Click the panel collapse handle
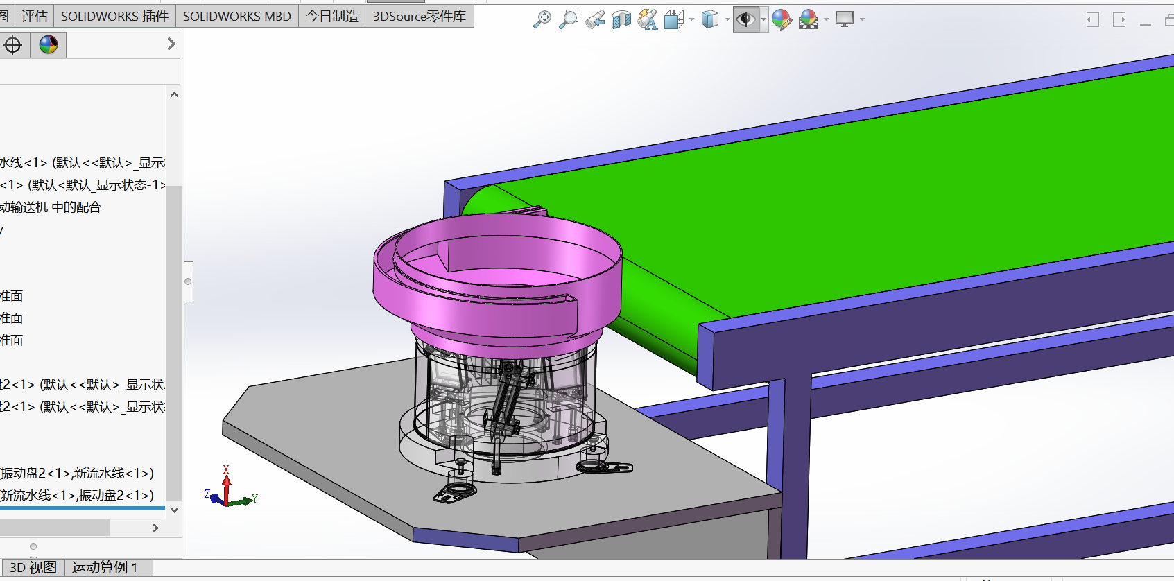Viewport: 1174px width, 581px height. (x=188, y=281)
